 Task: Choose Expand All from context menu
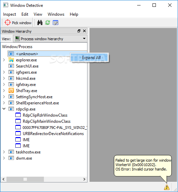89,57
